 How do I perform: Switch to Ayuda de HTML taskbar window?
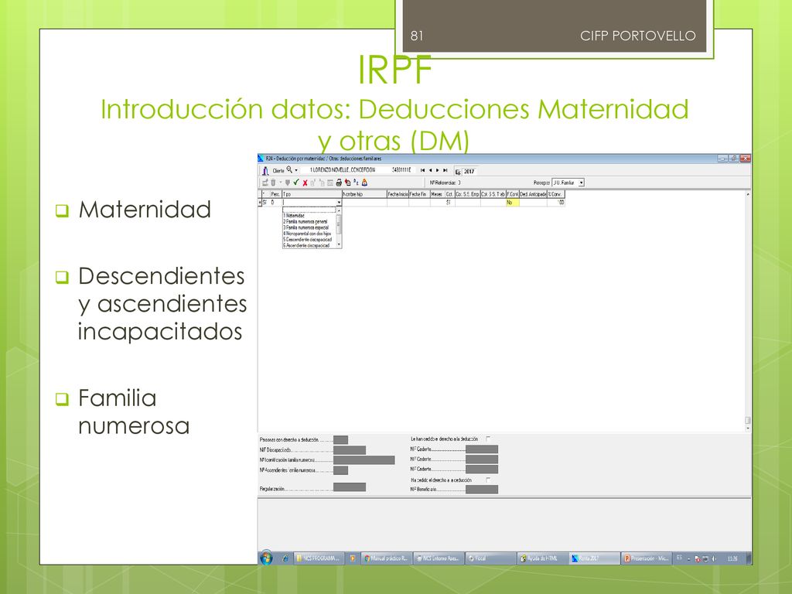[x=542, y=558]
